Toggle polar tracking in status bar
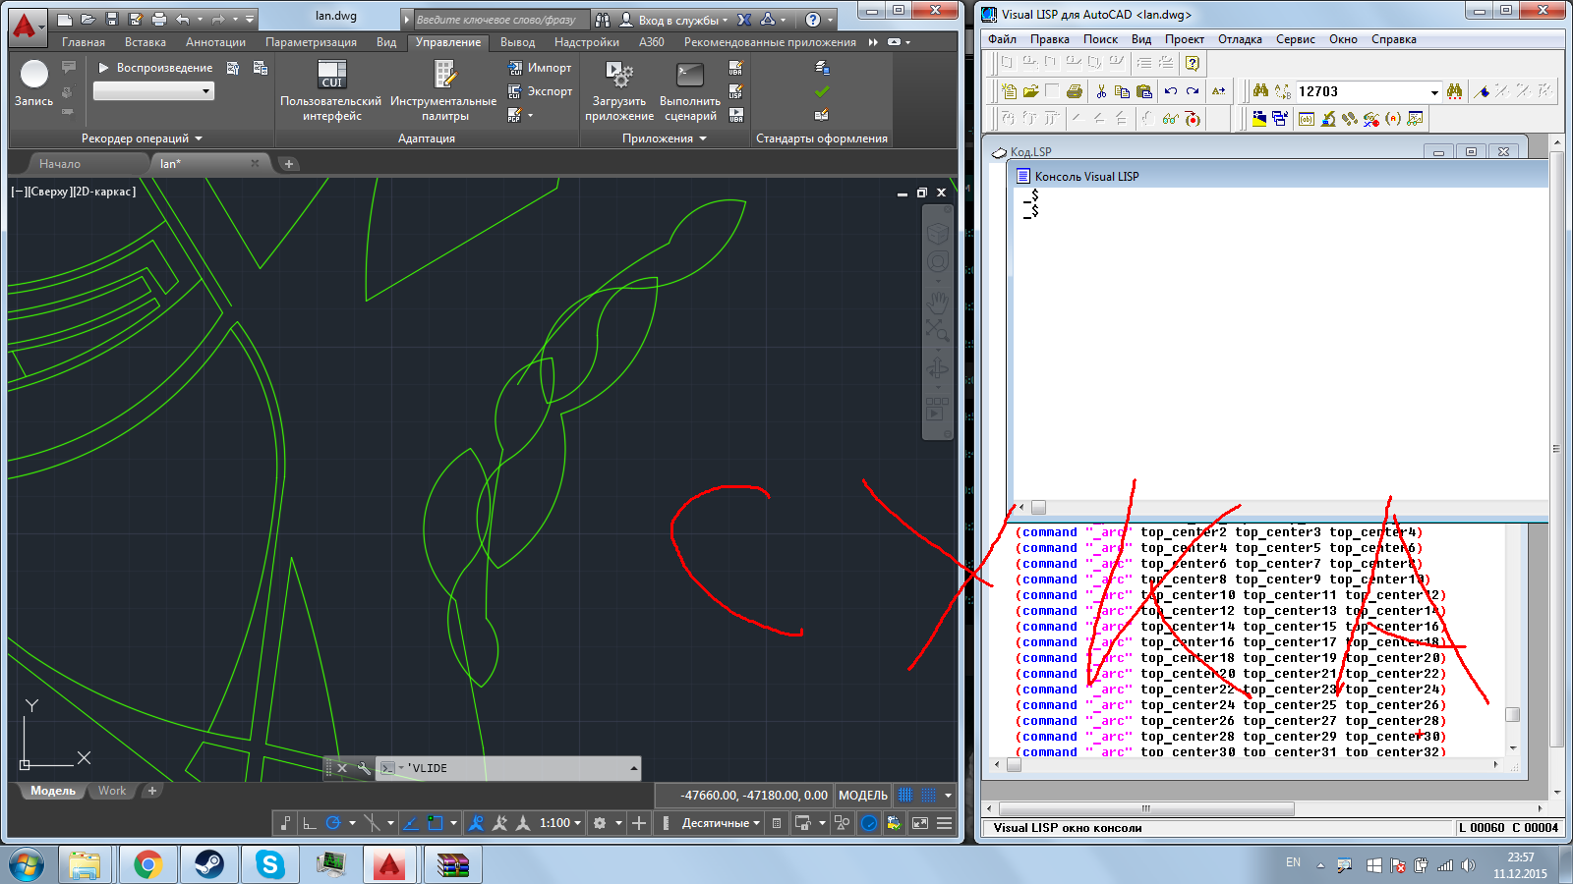The height and width of the screenshot is (884, 1573). (333, 823)
